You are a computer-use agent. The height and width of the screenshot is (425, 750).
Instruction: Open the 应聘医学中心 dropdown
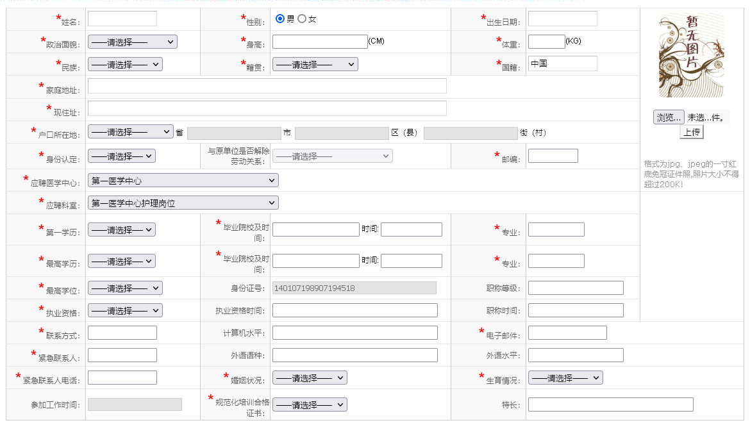pyautogui.click(x=183, y=181)
